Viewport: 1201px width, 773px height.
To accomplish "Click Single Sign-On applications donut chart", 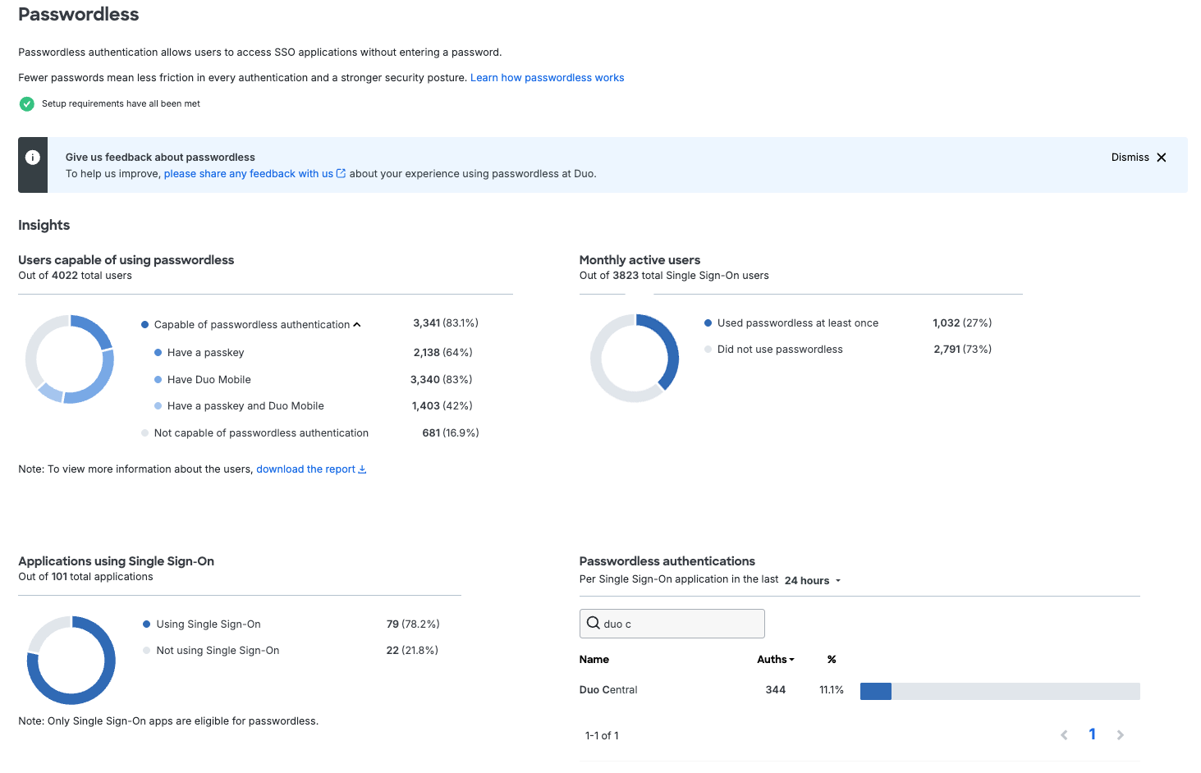I will (71, 661).
